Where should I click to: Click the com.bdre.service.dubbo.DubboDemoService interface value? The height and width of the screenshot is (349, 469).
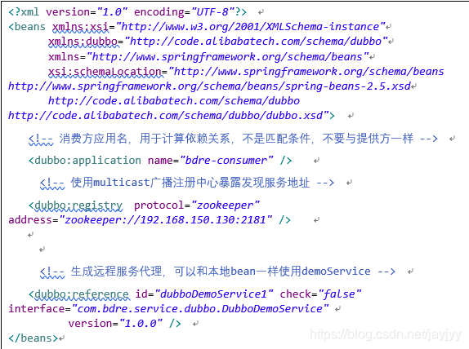coord(200,309)
